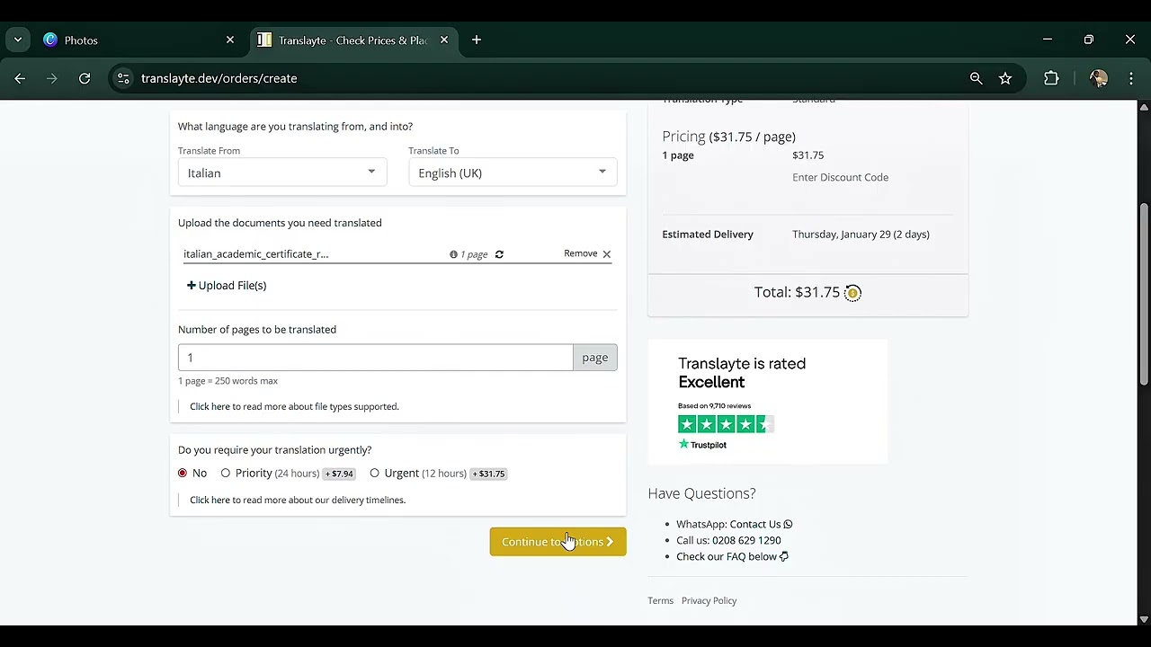This screenshot has height=647, width=1151.
Task: Click the uploaded file name italian_academic_certificate_r...
Action: [x=256, y=254]
